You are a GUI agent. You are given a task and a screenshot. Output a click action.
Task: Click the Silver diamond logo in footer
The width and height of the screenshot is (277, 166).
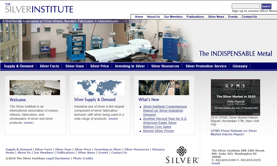coord(182,155)
